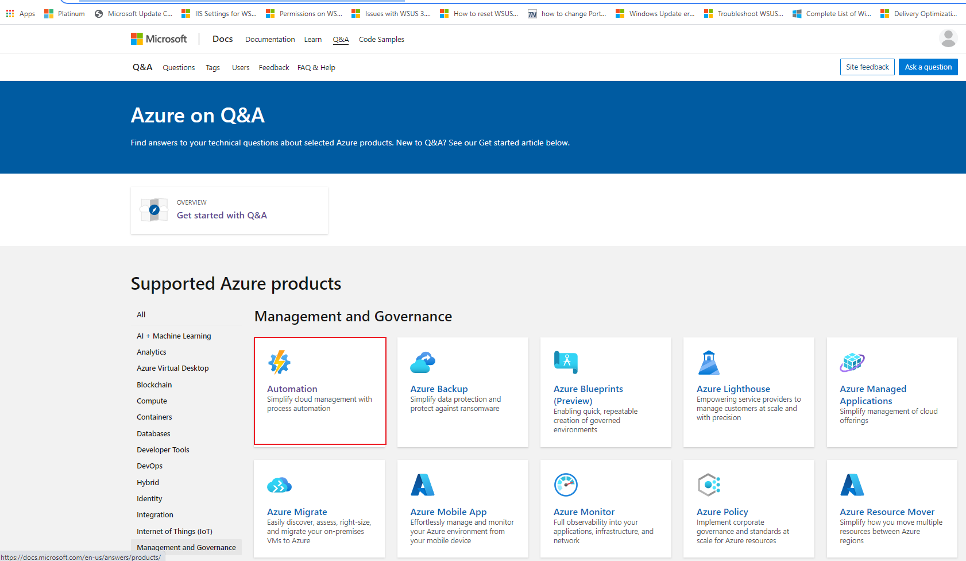Select the All category filter
This screenshot has width=966, height=561.
[x=141, y=315]
